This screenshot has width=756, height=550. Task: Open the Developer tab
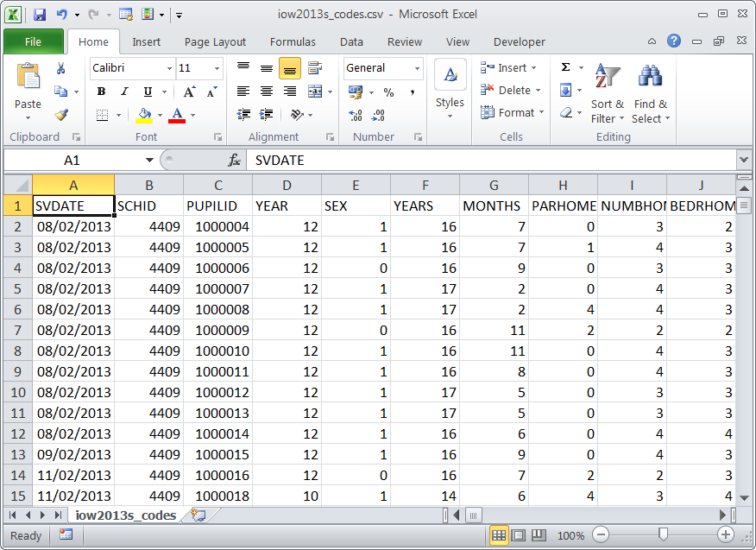point(518,41)
